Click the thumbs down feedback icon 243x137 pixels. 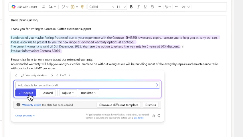[159, 116]
